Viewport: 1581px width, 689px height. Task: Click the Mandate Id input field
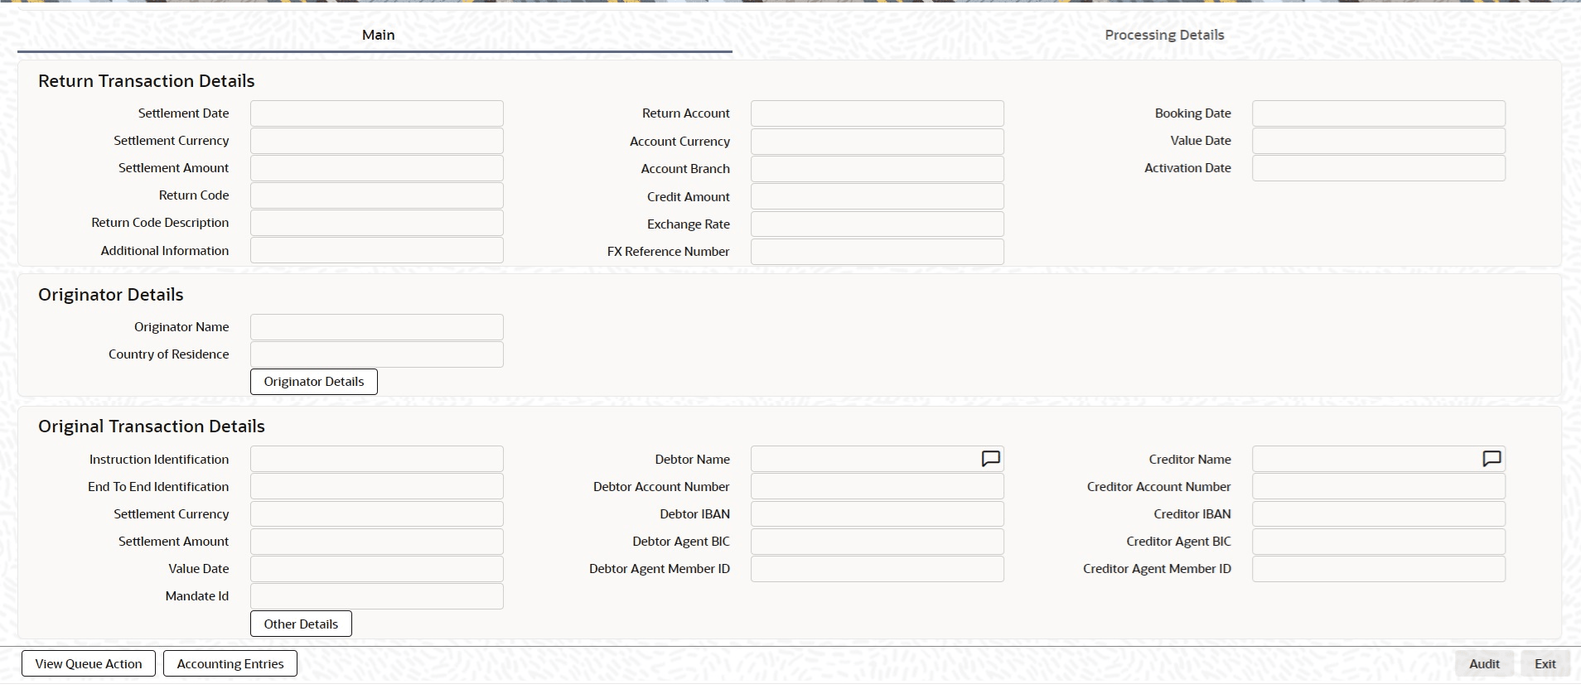tap(377, 596)
